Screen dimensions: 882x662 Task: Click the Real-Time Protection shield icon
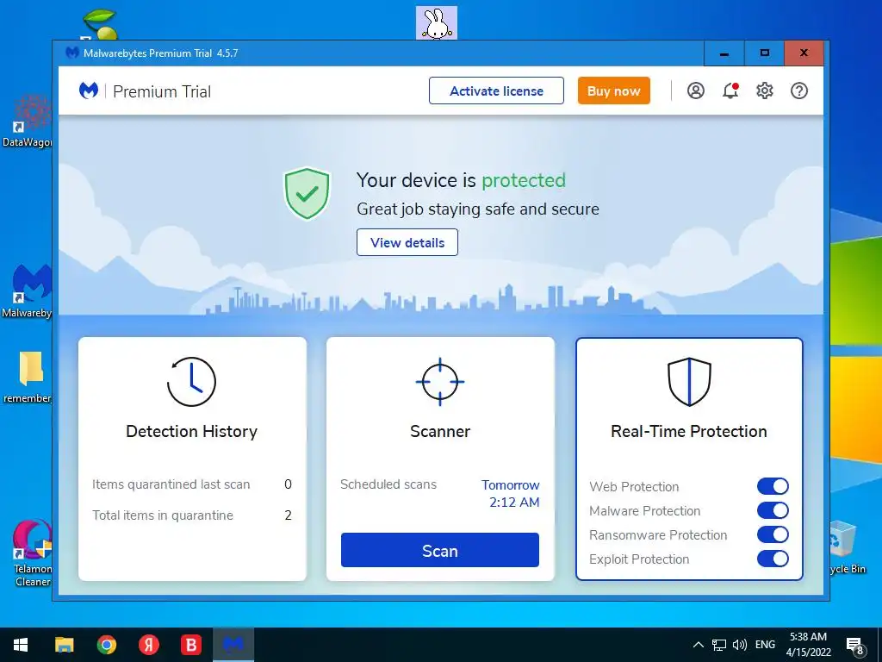point(689,382)
